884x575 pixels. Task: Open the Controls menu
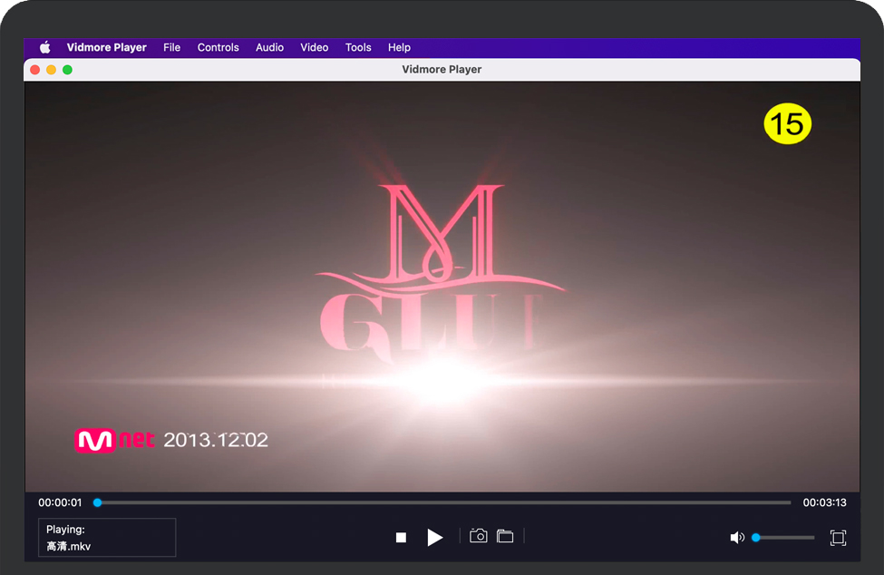218,47
